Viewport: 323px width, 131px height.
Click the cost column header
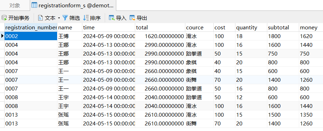pyautogui.click(x=224, y=28)
